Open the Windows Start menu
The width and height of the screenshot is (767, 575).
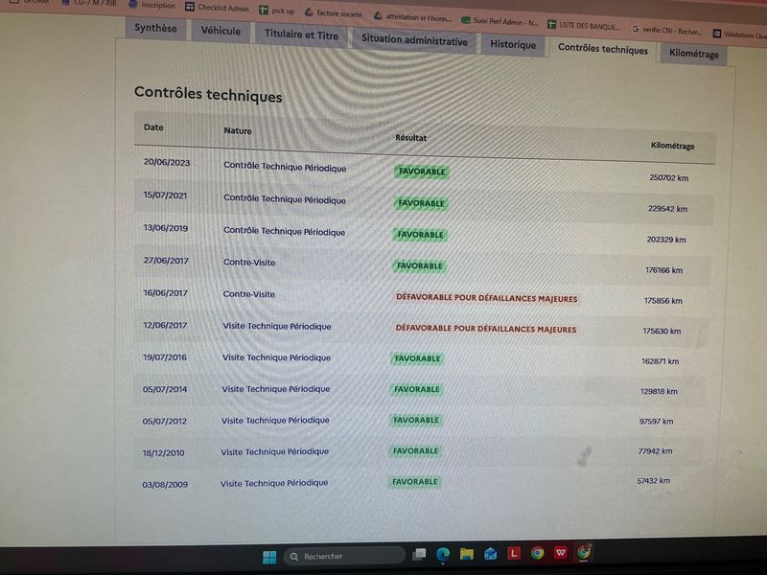[269, 557]
